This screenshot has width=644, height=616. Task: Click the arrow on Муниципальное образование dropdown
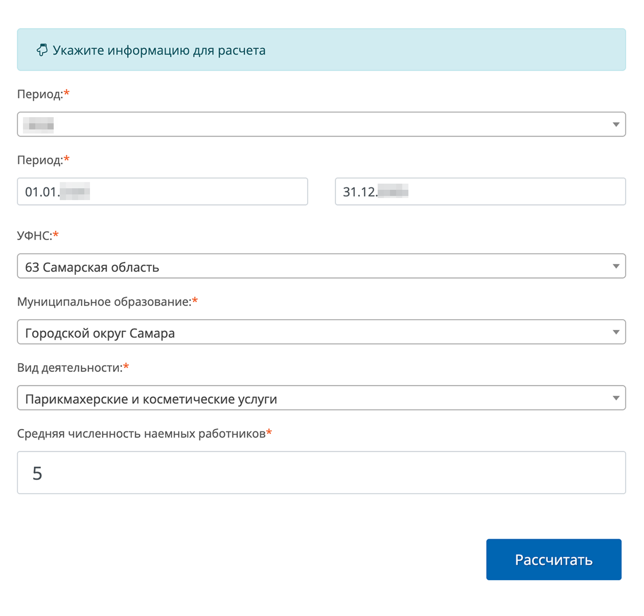(x=616, y=332)
